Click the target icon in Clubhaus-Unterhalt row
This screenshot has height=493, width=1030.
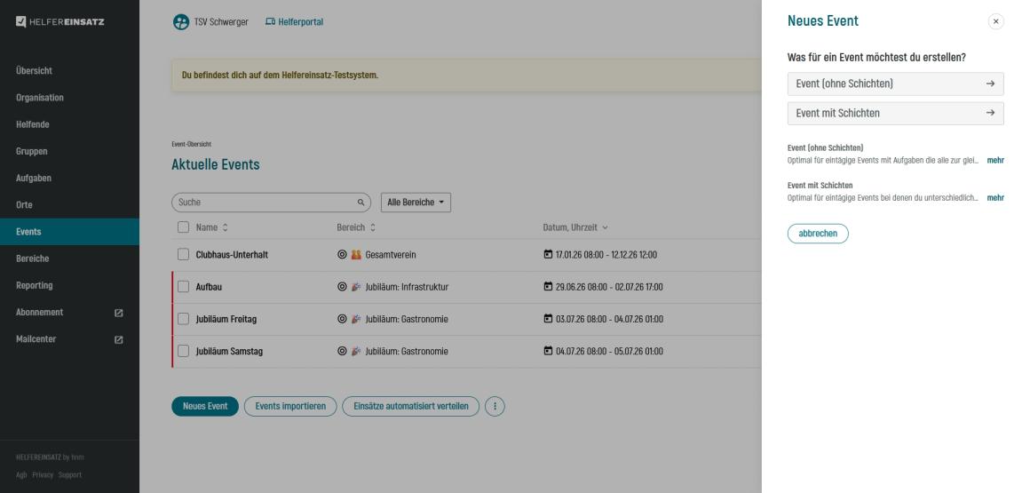coord(342,255)
